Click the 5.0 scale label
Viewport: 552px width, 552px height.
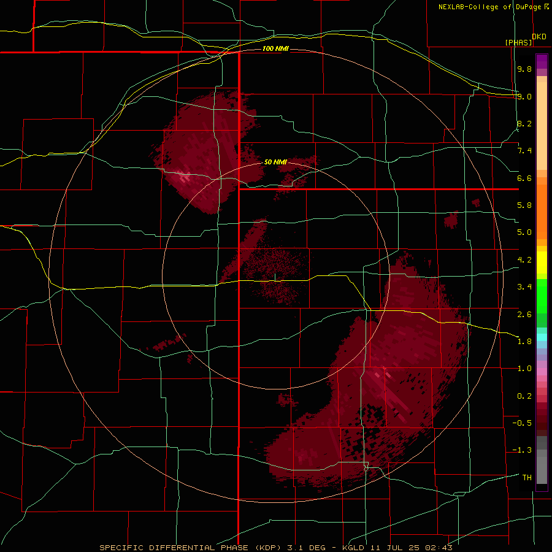524,232
